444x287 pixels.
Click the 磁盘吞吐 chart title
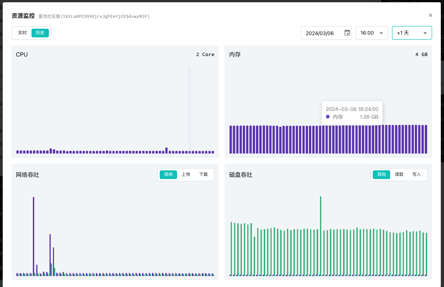pos(240,175)
